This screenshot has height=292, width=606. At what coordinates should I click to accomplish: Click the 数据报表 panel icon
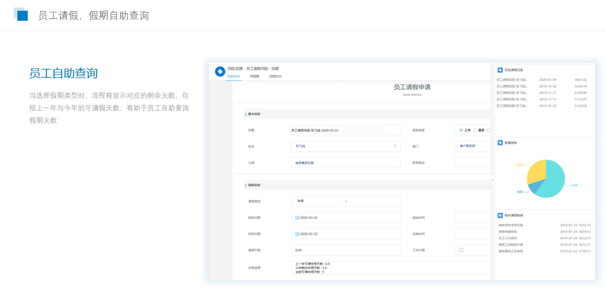pyautogui.click(x=500, y=143)
